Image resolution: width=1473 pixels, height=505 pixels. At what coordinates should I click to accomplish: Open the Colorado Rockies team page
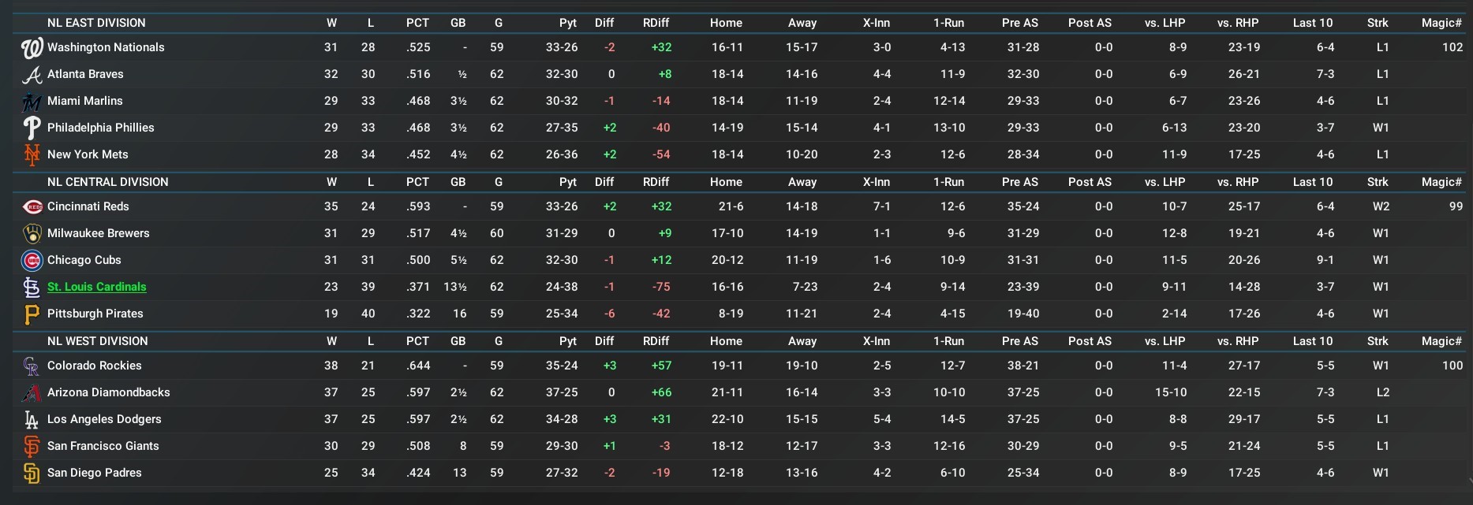coord(95,366)
